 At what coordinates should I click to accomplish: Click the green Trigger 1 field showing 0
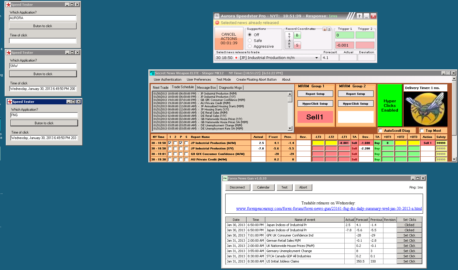pos(345,35)
